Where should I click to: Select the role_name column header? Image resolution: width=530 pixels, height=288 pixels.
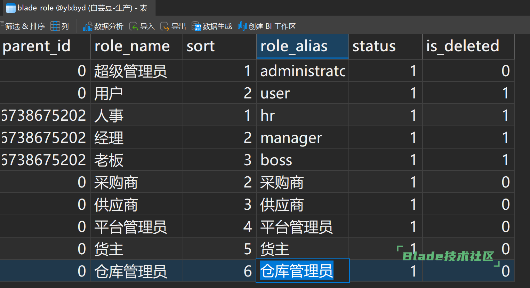coord(136,46)
